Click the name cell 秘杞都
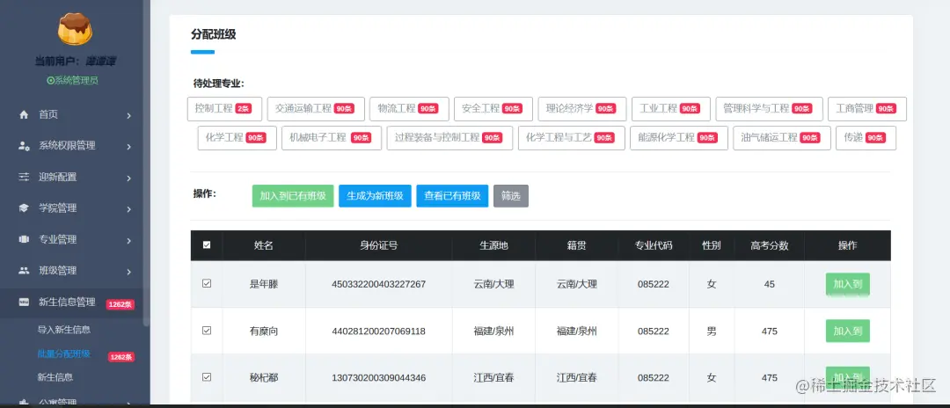Image resolution: width=950 pixels, height=408 pixels. pyautogui.click(x=264, y=378)
